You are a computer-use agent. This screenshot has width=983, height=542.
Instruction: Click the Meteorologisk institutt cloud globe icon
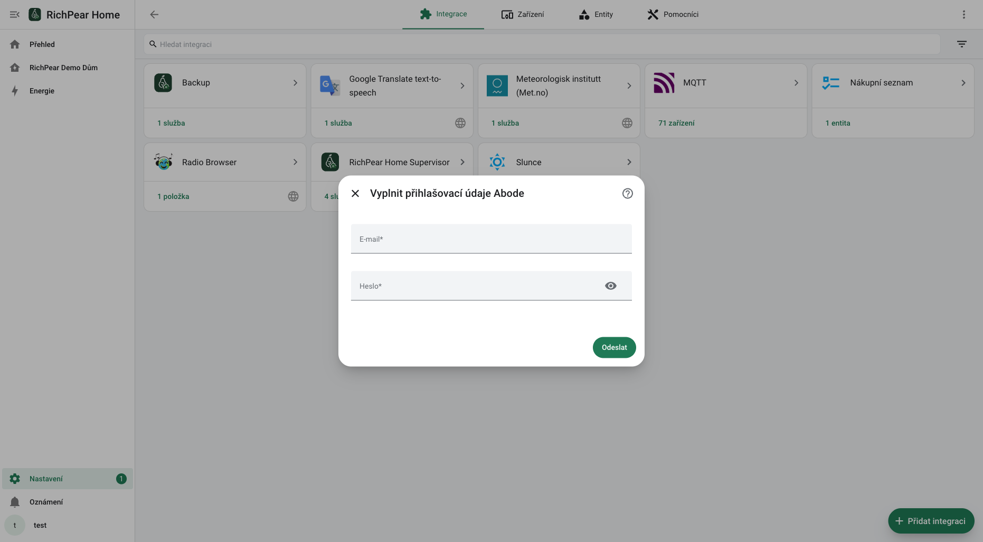pyautogui.click(x=627, y=123)
